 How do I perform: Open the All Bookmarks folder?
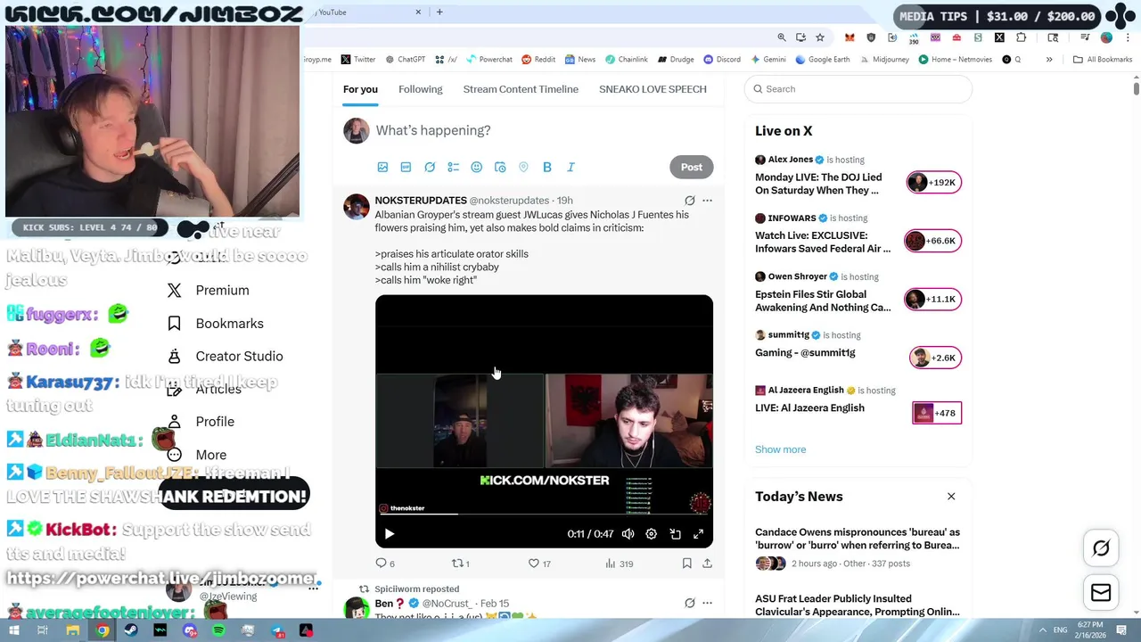1103,60
